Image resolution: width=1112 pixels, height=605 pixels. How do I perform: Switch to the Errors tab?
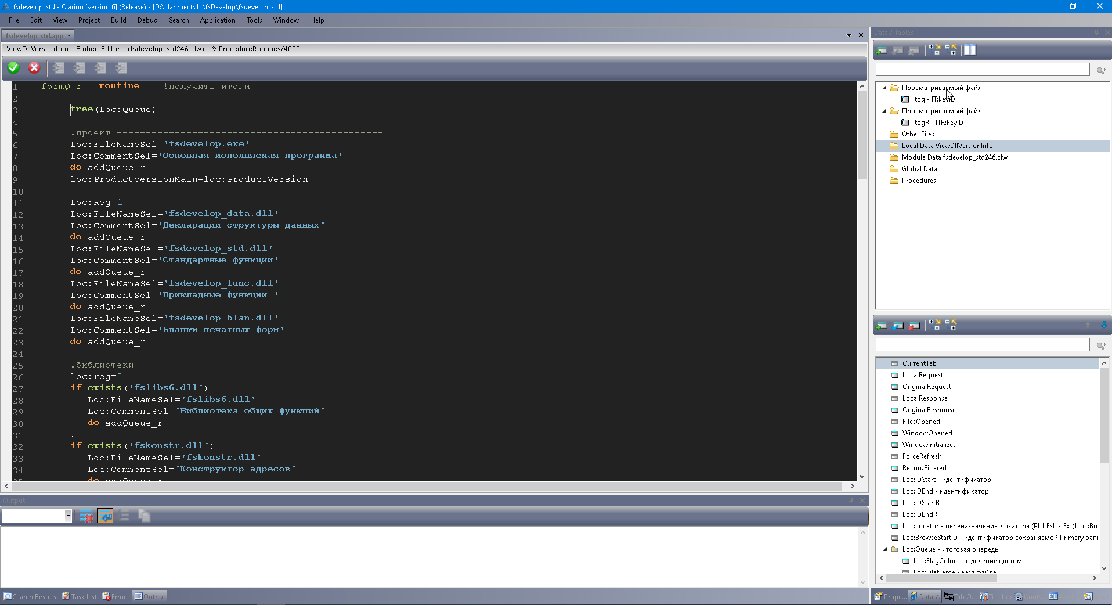pyautogui.click(x=116, y=596)
